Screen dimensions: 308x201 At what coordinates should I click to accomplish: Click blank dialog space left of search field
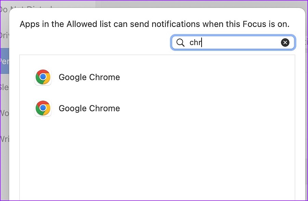point(94,43)
